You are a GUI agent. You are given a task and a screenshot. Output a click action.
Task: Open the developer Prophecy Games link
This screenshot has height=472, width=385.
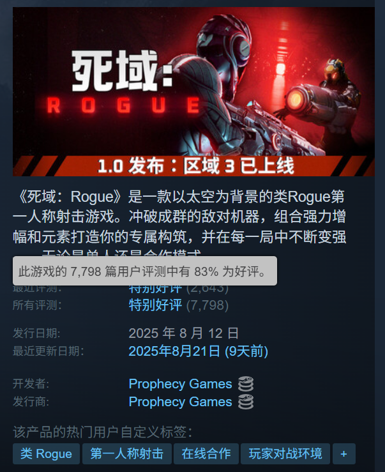pyautogui.click(x=180, y=384)
